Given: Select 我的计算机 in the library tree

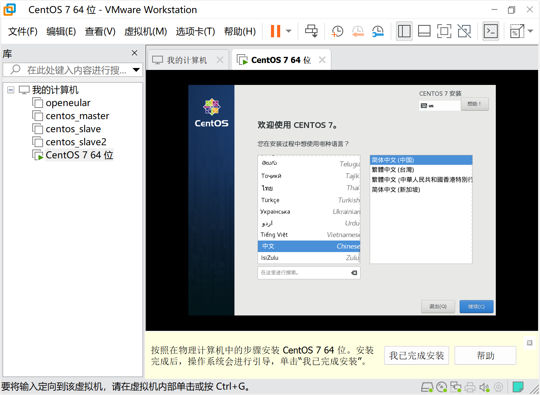Looking at the screenshot, I should [55, 90].
